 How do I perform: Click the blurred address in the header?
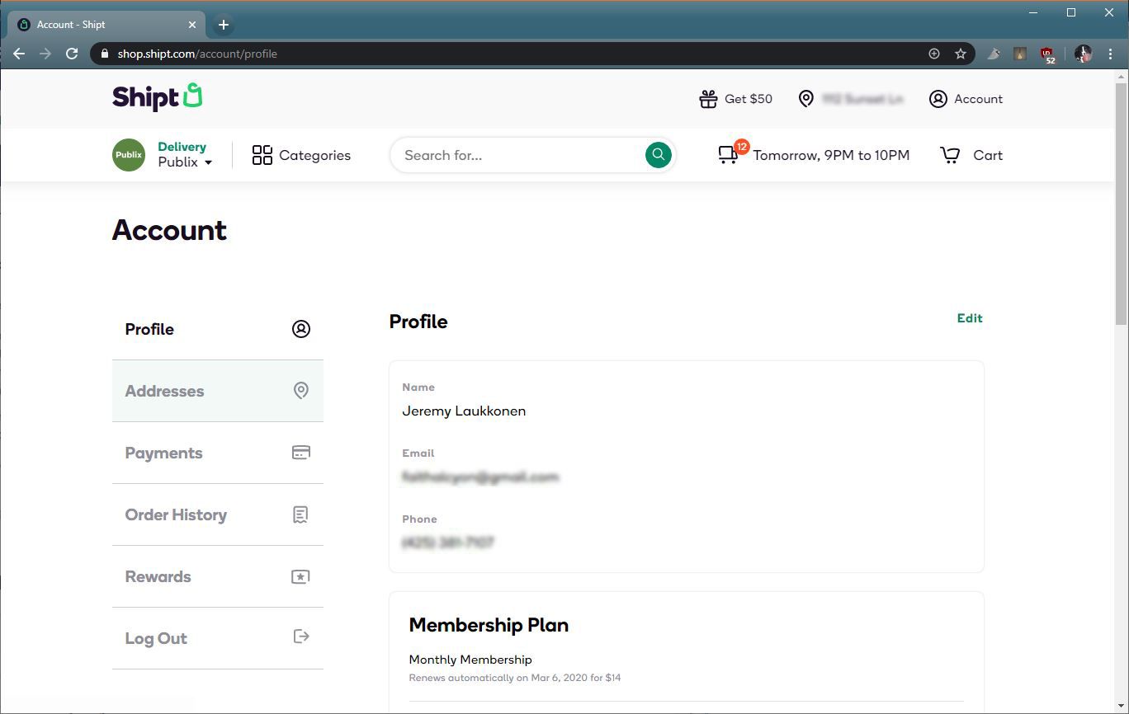pyautogui.click(x=862, y=99)
